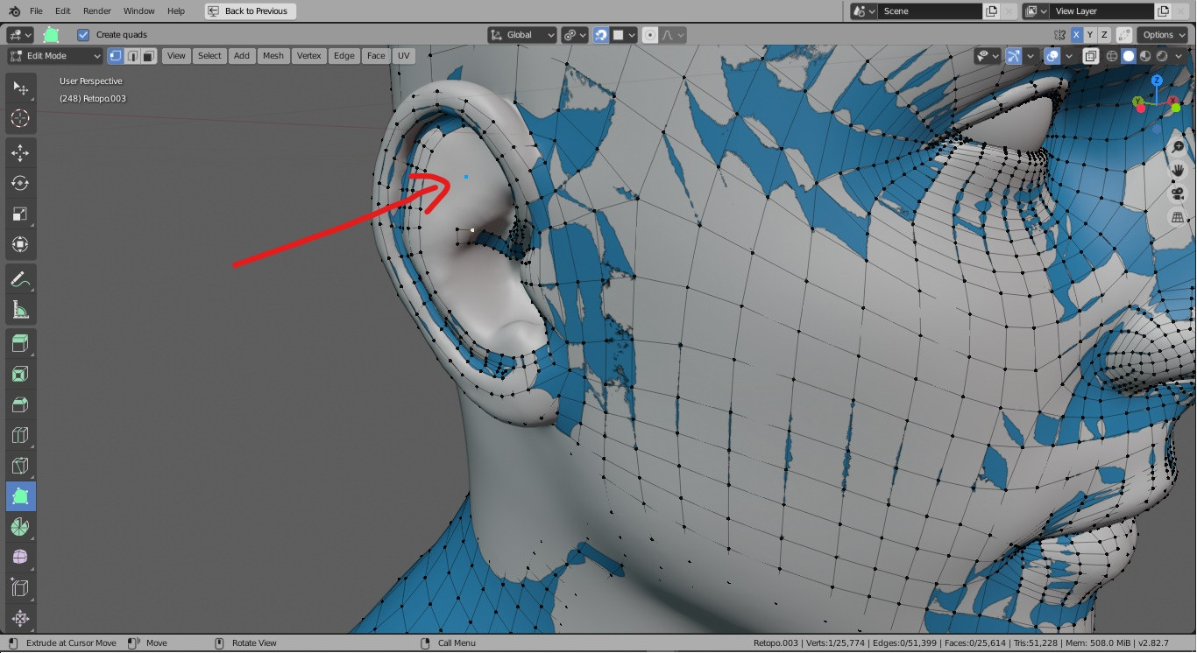The height and width of the screenshot is (653, 1197).
Task: Select the Scale tool
Action: tap(21, 214)
